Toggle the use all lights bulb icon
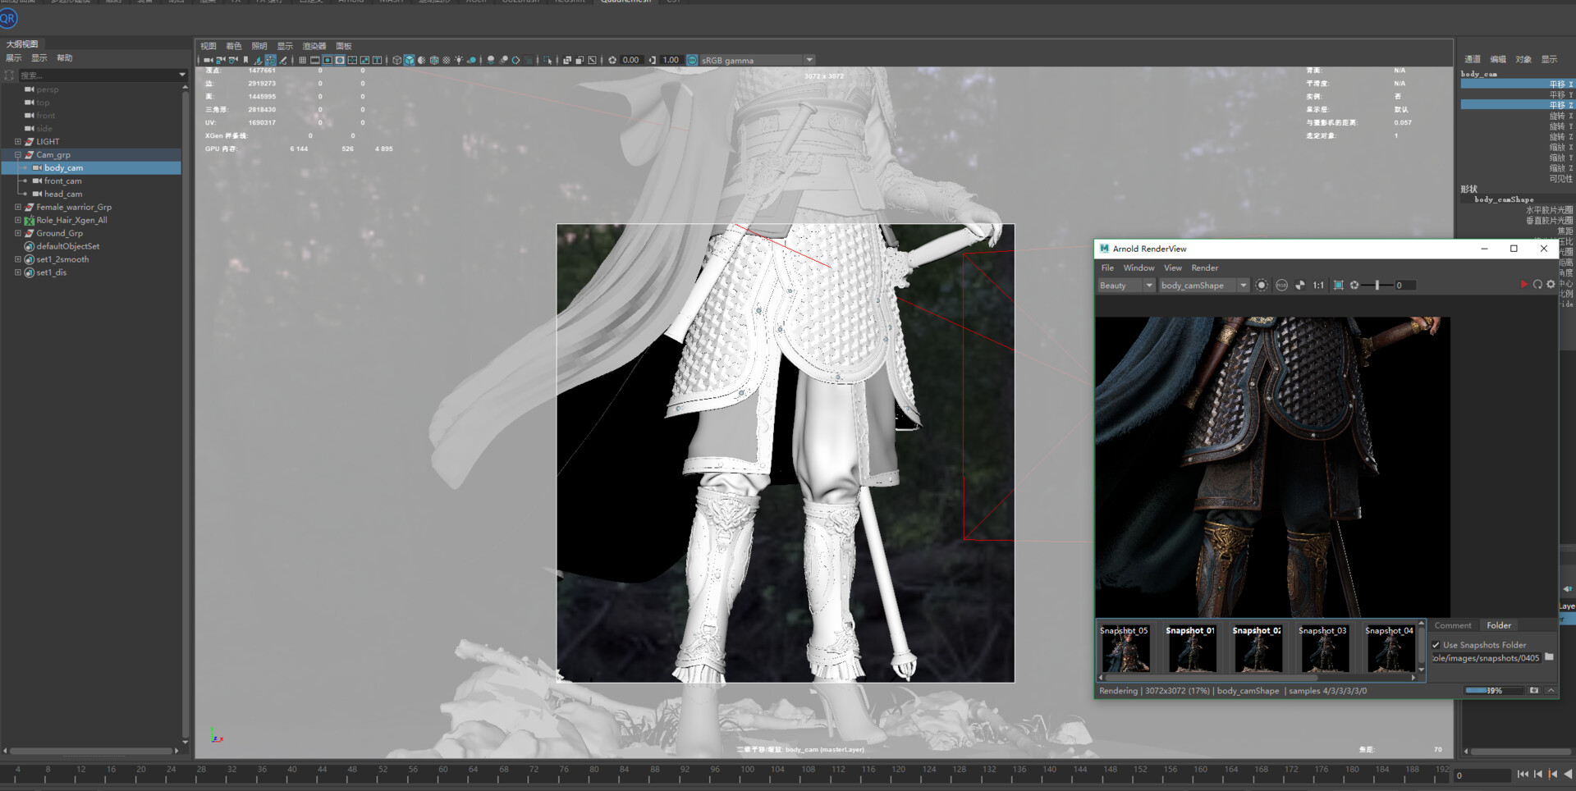This screenshot has width=1576, height=791. click(x=459, y=60)
